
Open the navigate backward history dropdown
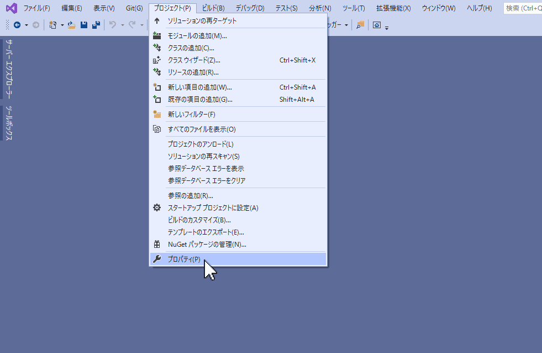point(27,25)
